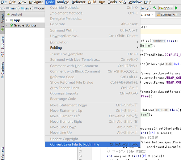
Task: Close the .java editor tab
Action: (x=152, y=14)
